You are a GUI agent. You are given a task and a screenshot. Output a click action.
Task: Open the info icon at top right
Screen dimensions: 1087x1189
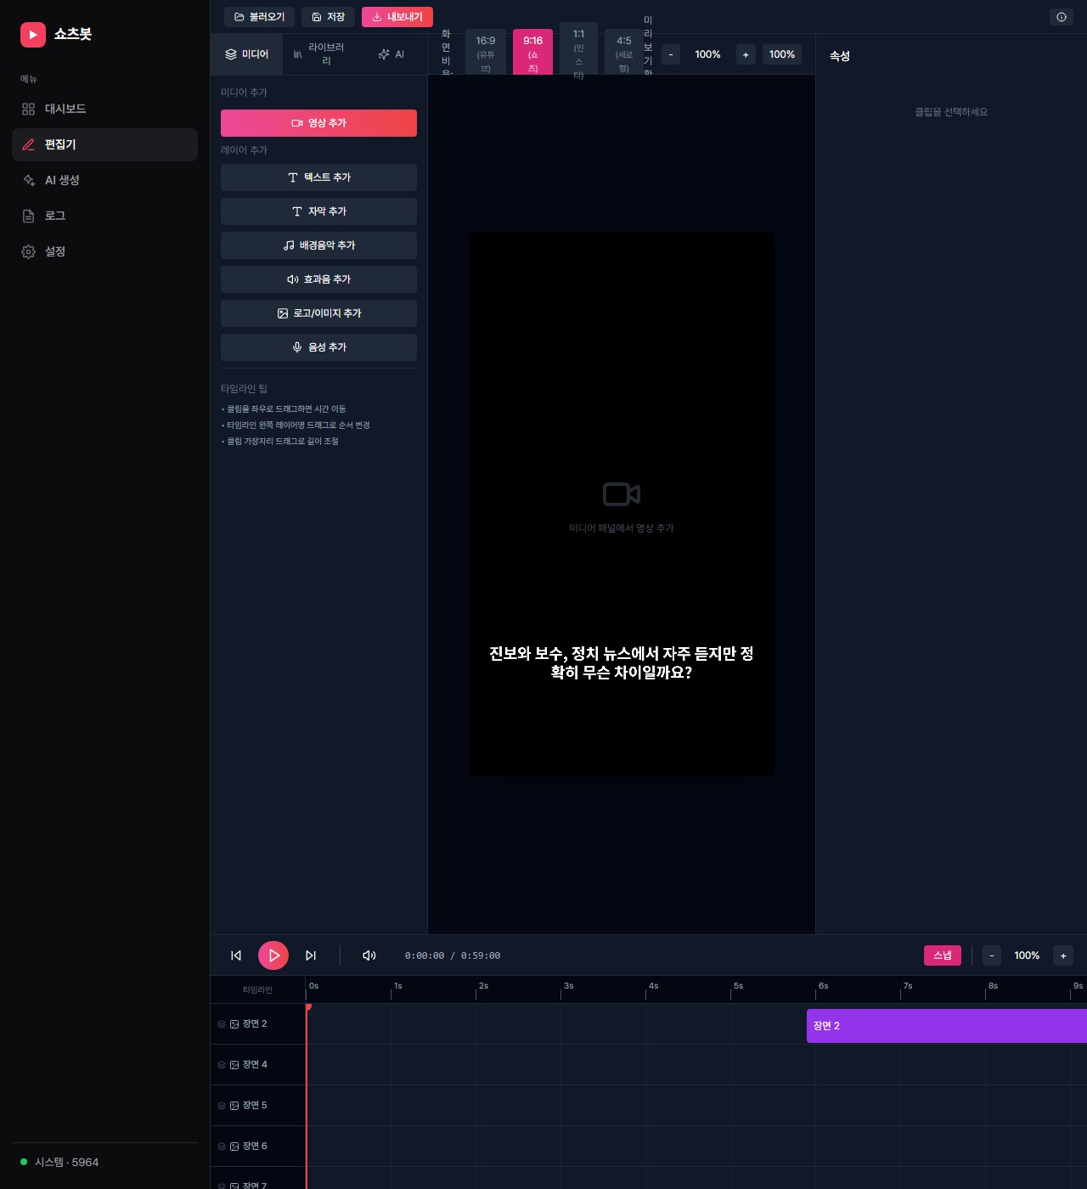click(x=1062, y=17)
